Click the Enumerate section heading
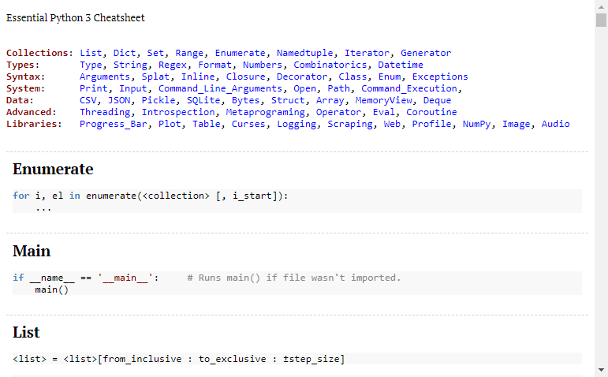608x377 pixels. coord(53,169)
